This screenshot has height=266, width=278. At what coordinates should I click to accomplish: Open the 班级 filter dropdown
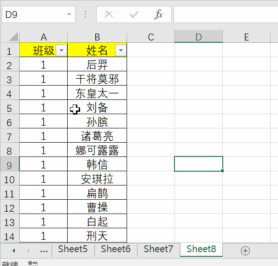62,50
